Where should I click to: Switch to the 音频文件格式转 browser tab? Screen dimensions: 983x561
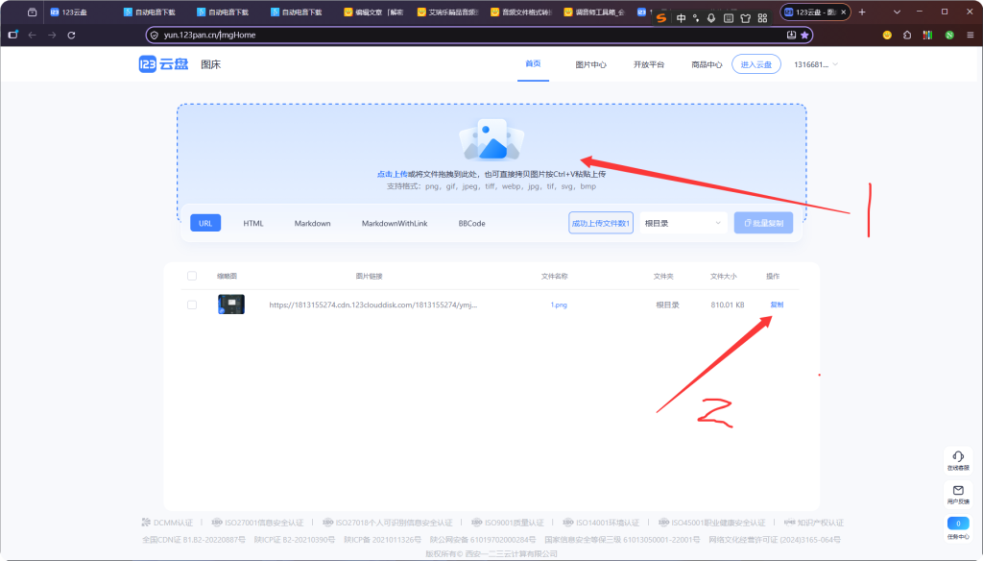click(520, 12)
